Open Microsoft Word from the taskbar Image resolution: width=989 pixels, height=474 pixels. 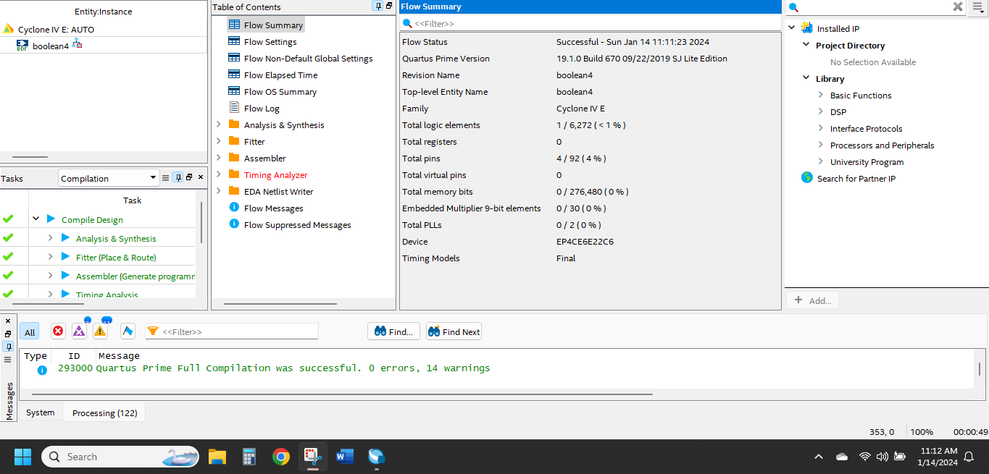[344, 457]
